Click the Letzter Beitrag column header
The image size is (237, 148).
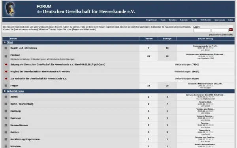click(x=205, y=39)
